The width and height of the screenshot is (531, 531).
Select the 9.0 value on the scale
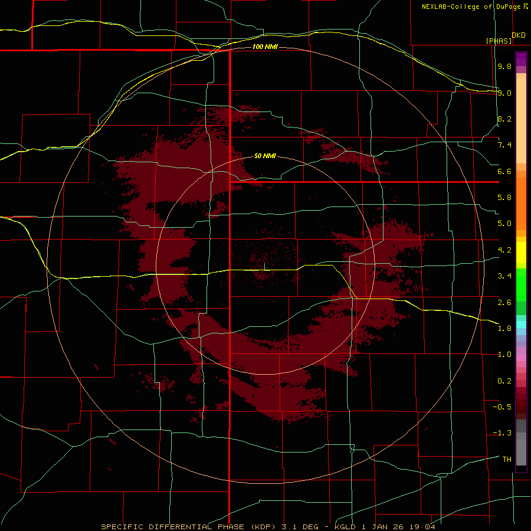coord(504,93)
